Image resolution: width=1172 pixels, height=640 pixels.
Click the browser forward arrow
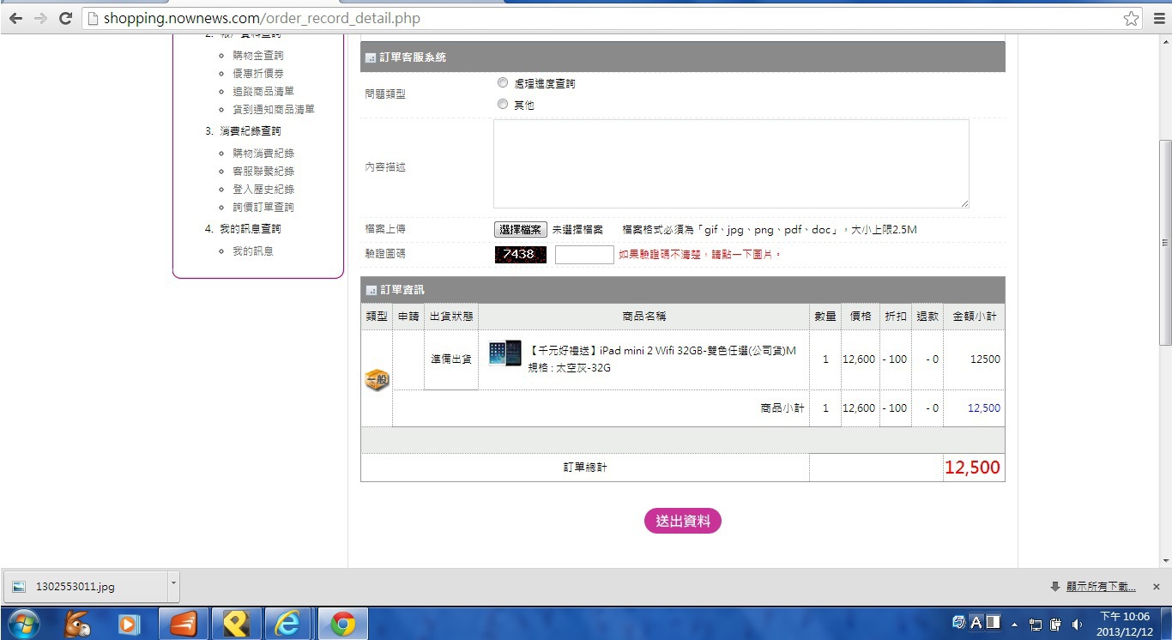pos(40,18)
